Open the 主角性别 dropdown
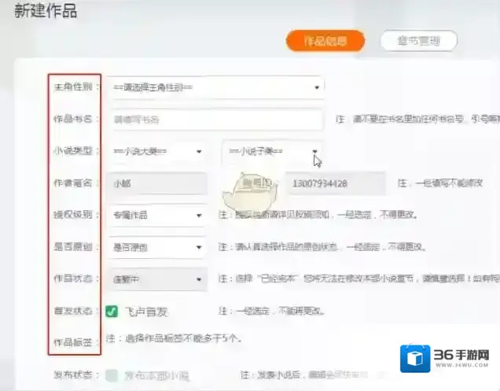This screenshot has width=500, height=391. pyautogui.click(x=216, y=87)
